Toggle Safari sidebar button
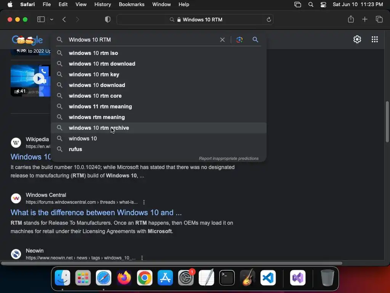The height and width of the screenshot is (293, 390). (41, 19)
